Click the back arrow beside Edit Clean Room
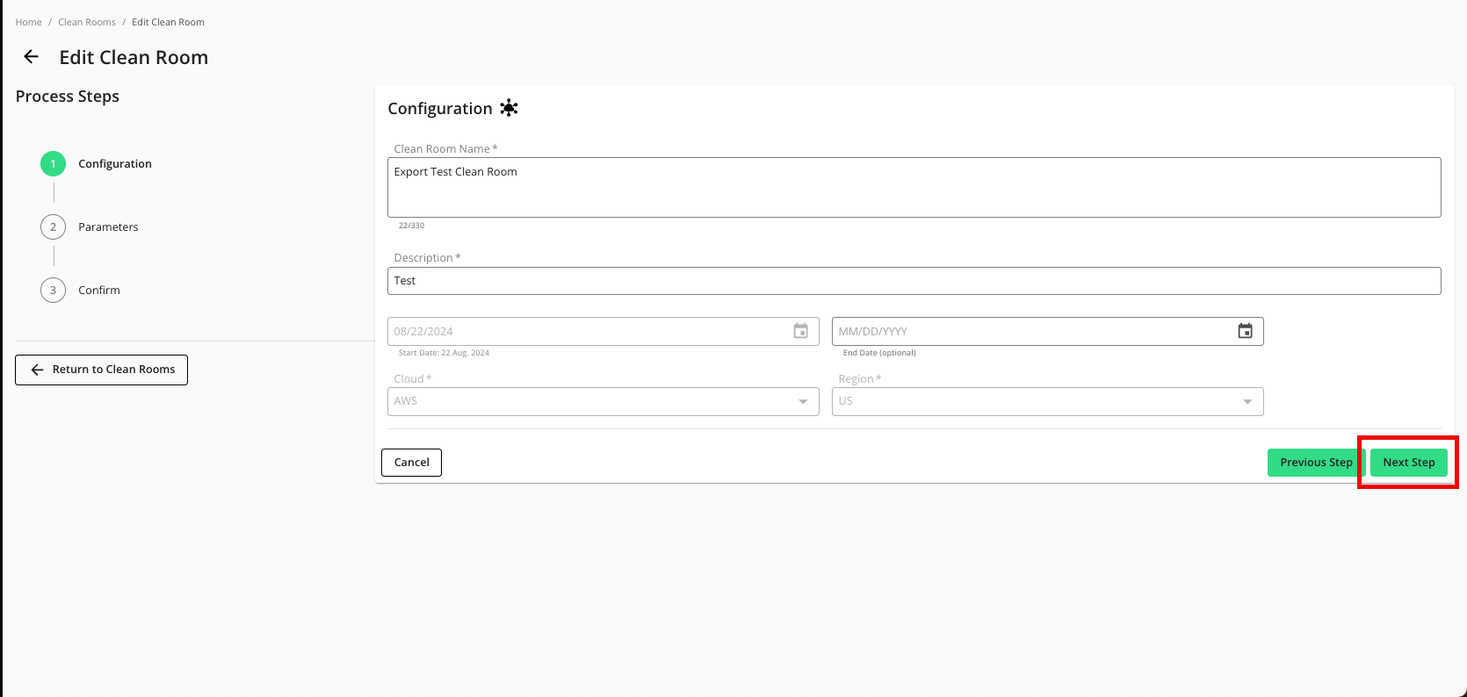 (x=32, y=57)
